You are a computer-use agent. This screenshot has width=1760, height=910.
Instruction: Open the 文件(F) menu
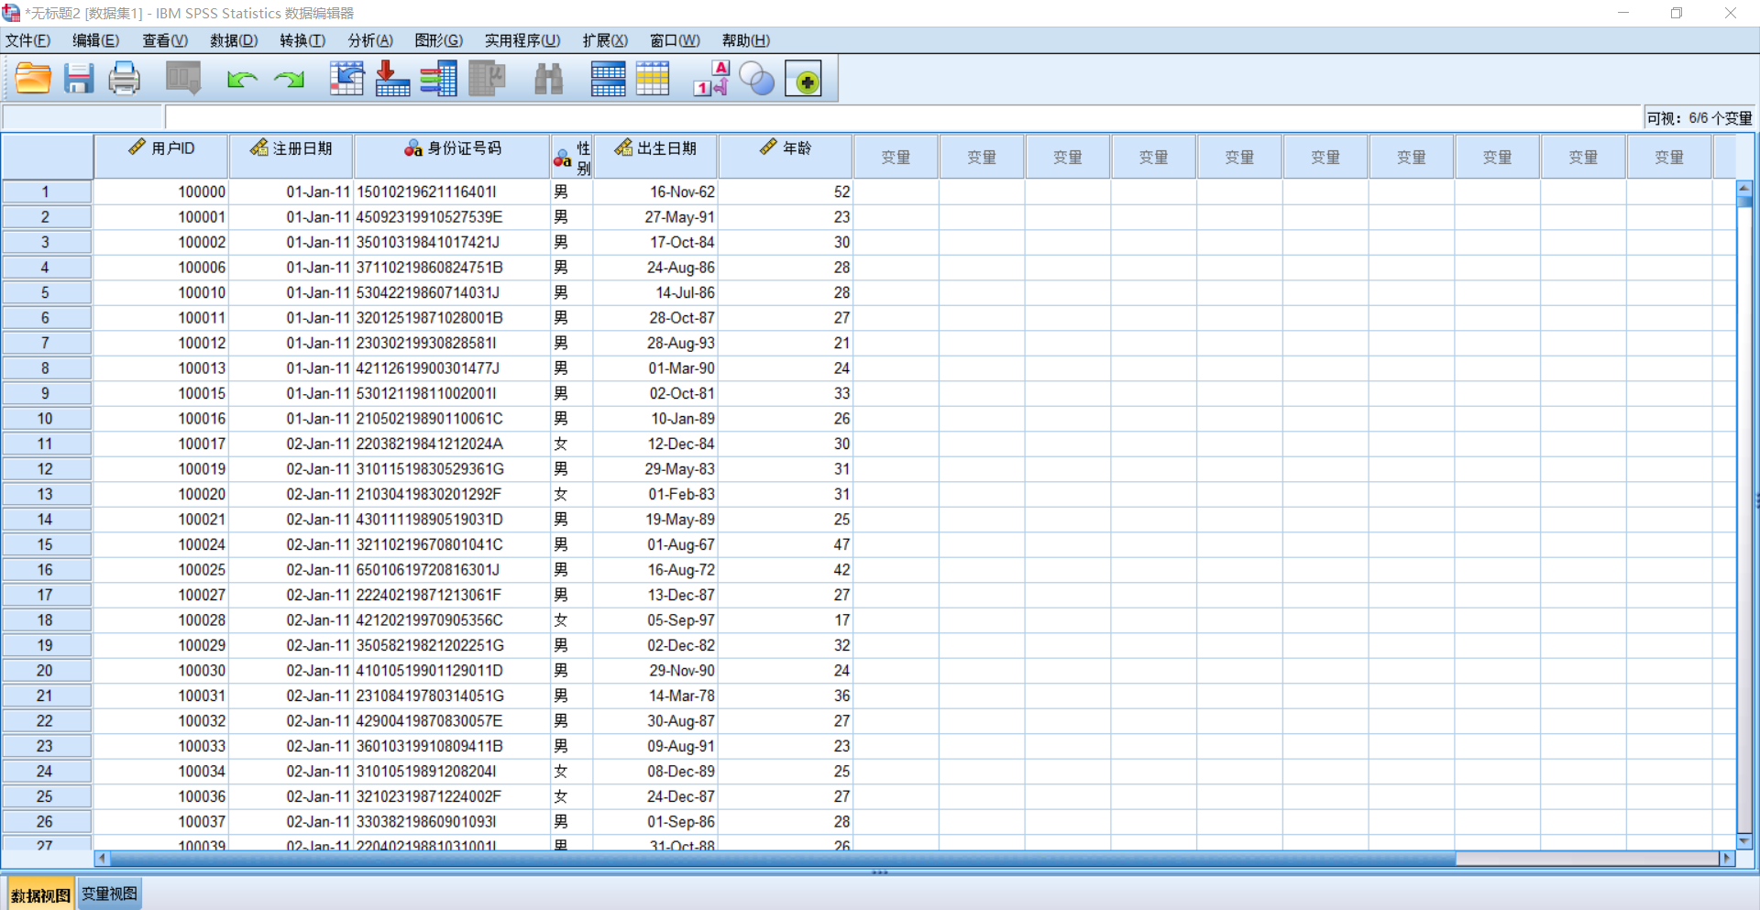click(27, 40)
